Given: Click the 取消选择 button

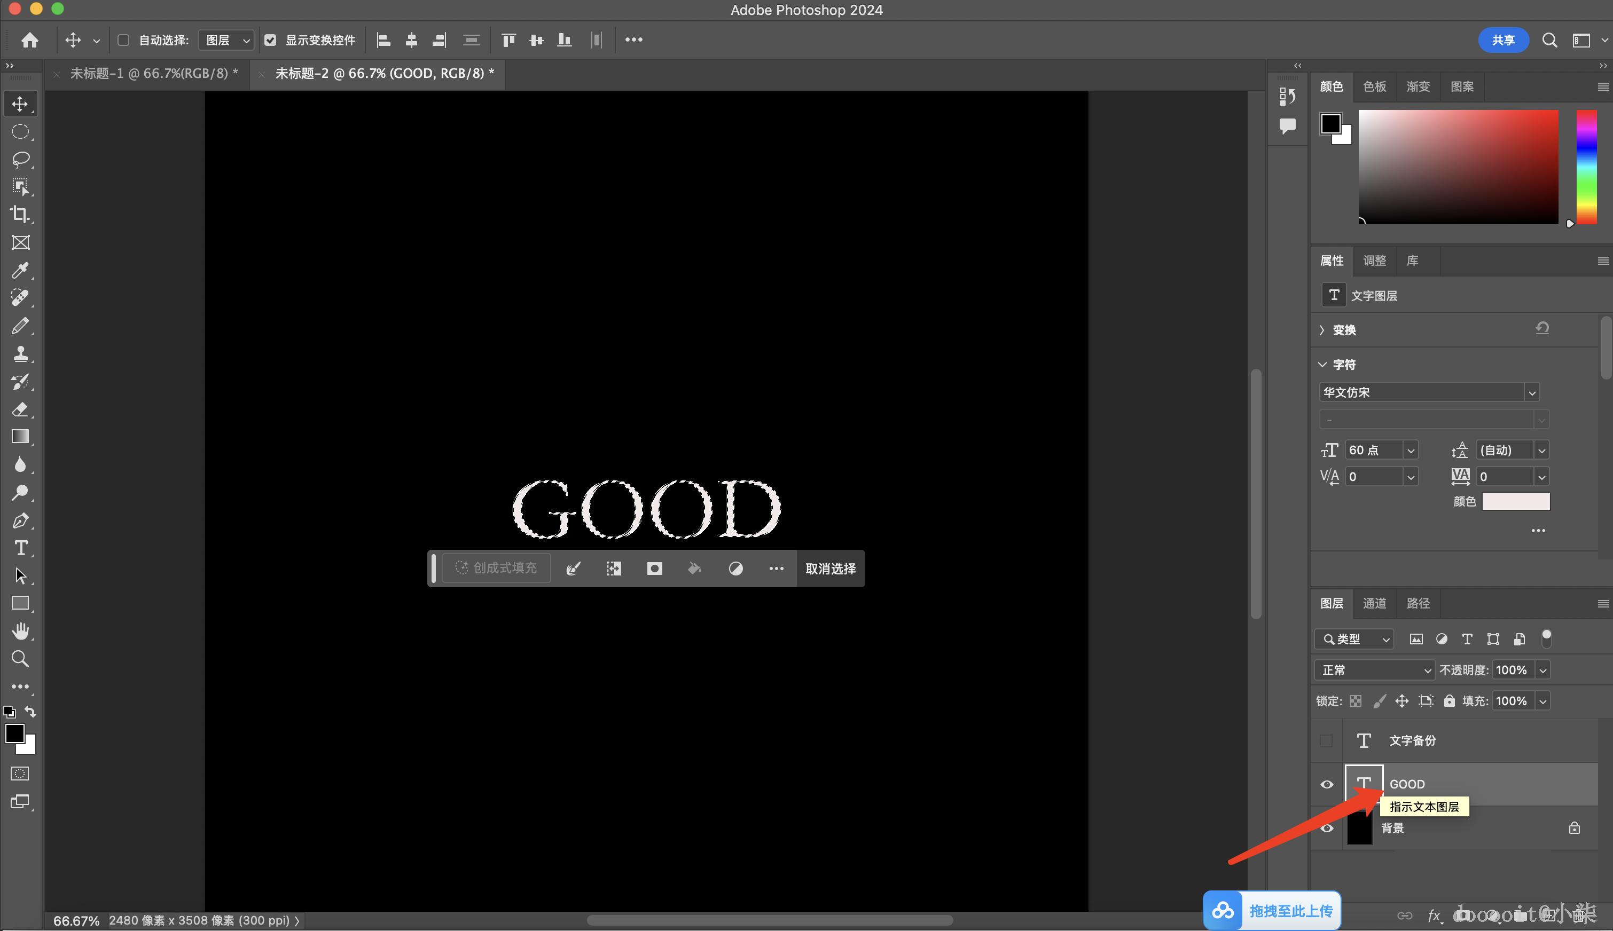Looking at the screenshot, I should coord(829,569).
